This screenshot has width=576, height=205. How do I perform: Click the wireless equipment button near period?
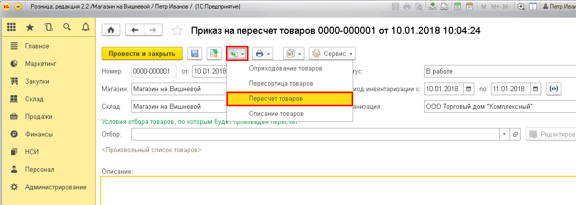coord(553,89)
